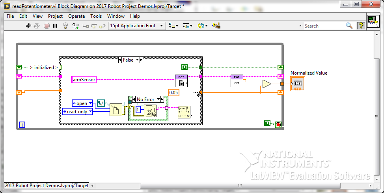Viewport: 384px width, 193px height.
Task: Expand the read-only enum constant
Action: click(78, 112)
